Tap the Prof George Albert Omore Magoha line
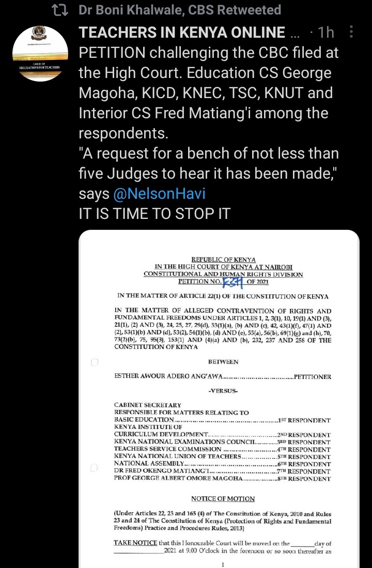This screenshot has width=372, height=568. click(222, 478)
